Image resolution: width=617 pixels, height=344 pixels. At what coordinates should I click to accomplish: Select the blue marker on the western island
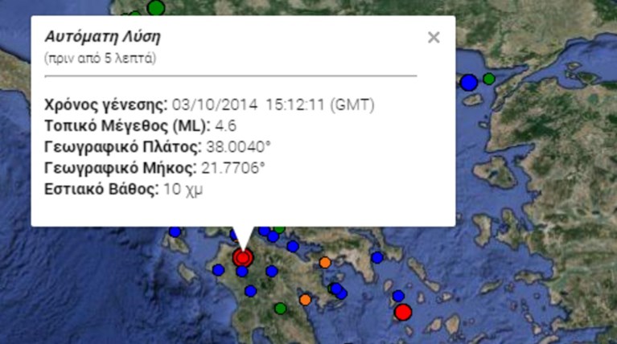[175, 231]
